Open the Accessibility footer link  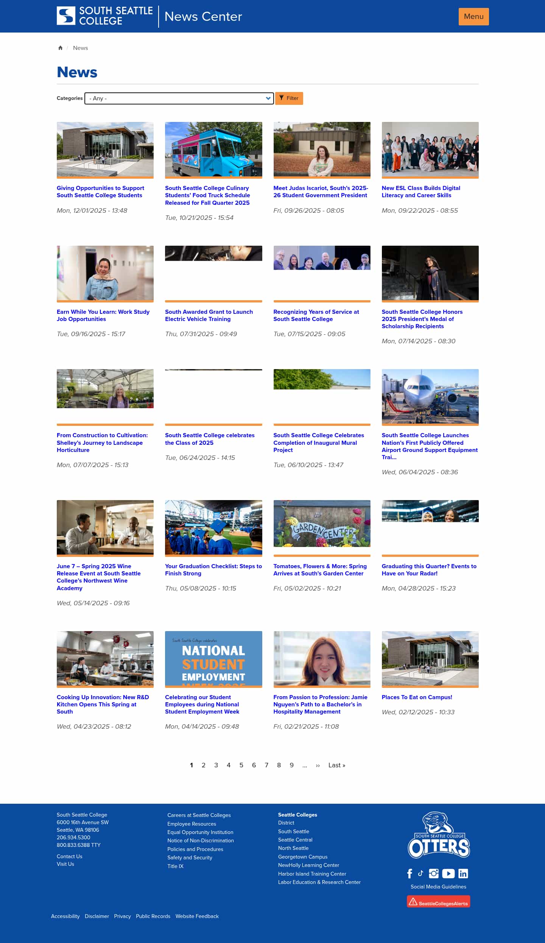click(x=65, y=916)
